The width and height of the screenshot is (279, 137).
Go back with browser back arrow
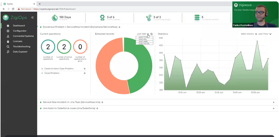pos(4,9)
